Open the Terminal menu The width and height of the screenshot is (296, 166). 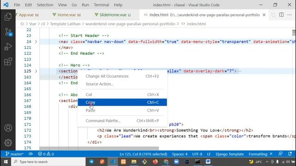(101, 5)
